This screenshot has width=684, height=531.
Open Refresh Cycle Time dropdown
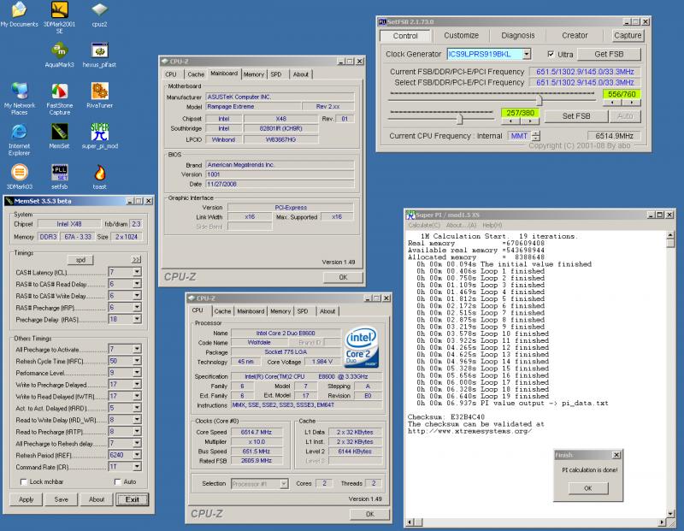tap(137, 361)
